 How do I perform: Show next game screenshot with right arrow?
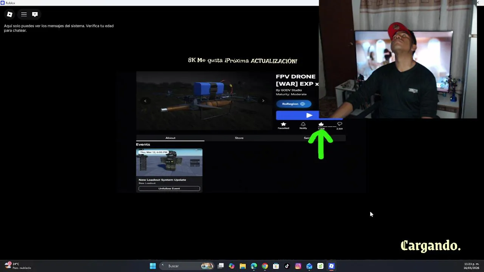pos(263,101)
